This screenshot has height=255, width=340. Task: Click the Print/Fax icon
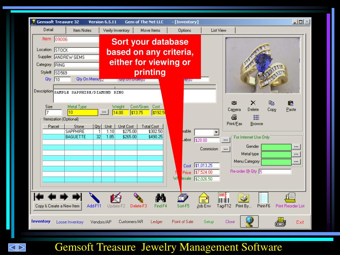click(234, 117)
